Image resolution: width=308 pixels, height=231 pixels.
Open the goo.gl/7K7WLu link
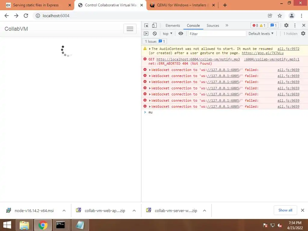point(263,53)
